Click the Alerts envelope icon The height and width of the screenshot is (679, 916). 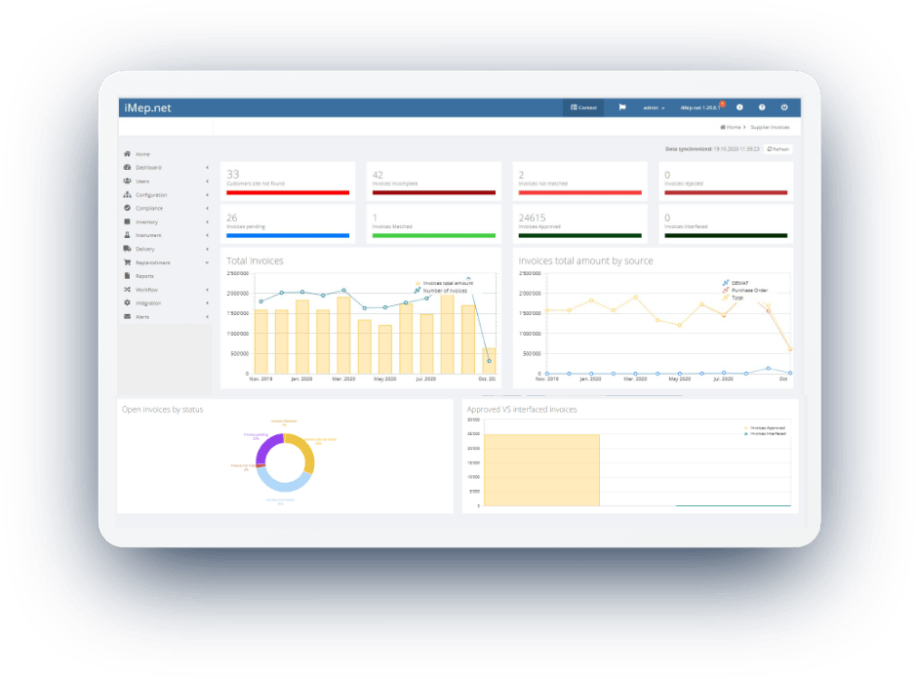127,317
